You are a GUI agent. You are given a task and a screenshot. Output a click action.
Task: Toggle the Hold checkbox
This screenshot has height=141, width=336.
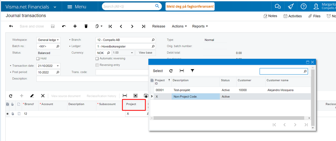38,58
